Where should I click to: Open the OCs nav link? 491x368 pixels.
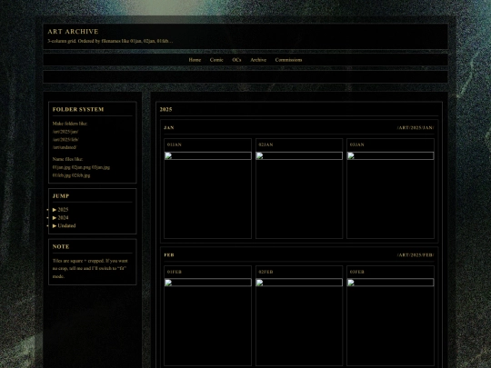(x=236, y=60)
